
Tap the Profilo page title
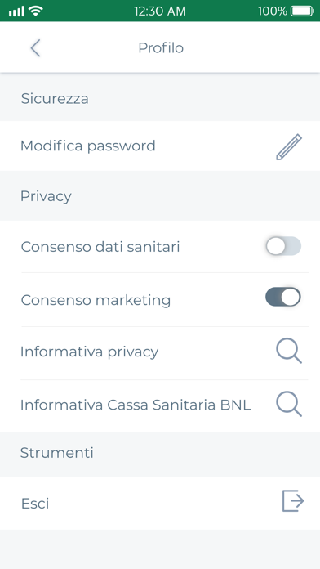point(161,48)
